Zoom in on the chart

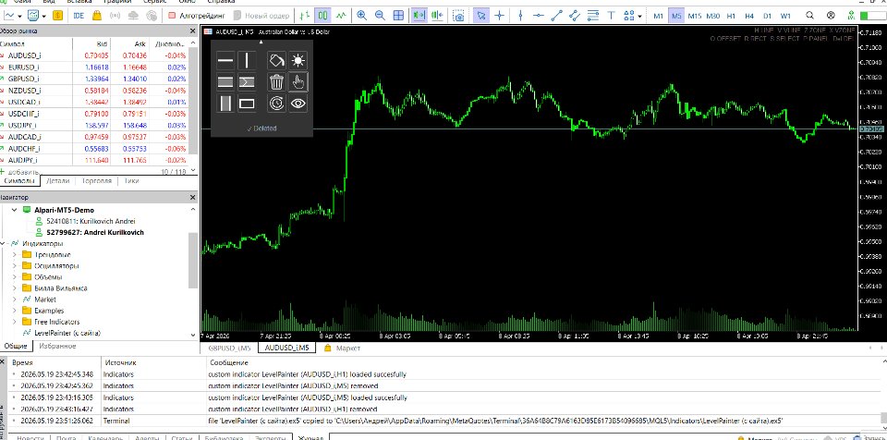tap(362, 16)
